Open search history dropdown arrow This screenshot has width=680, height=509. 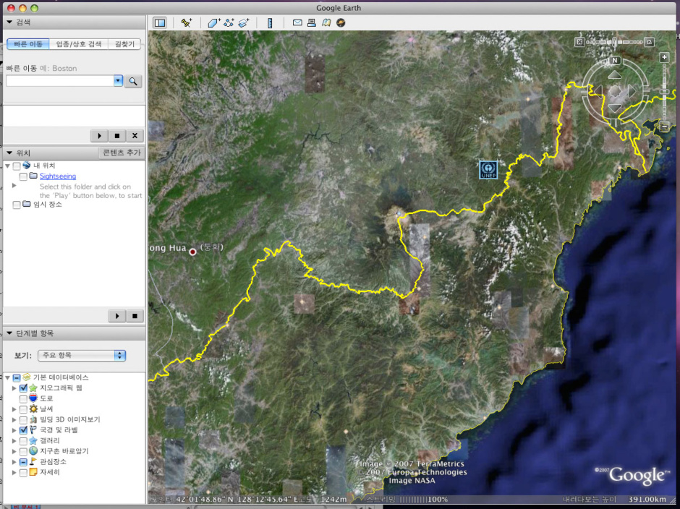[x=119, y=81]
